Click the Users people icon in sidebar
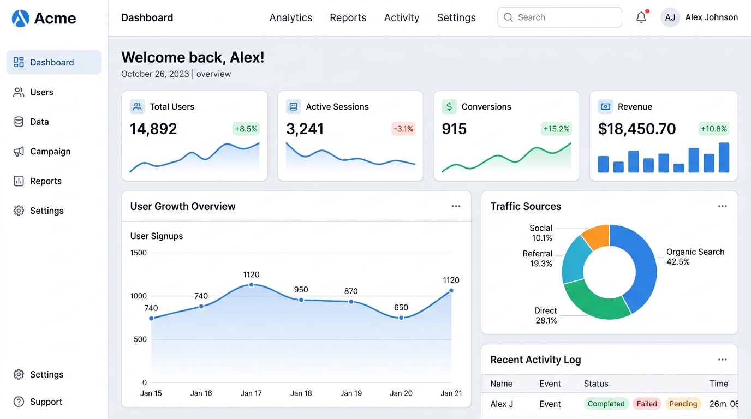 [19, 92]
